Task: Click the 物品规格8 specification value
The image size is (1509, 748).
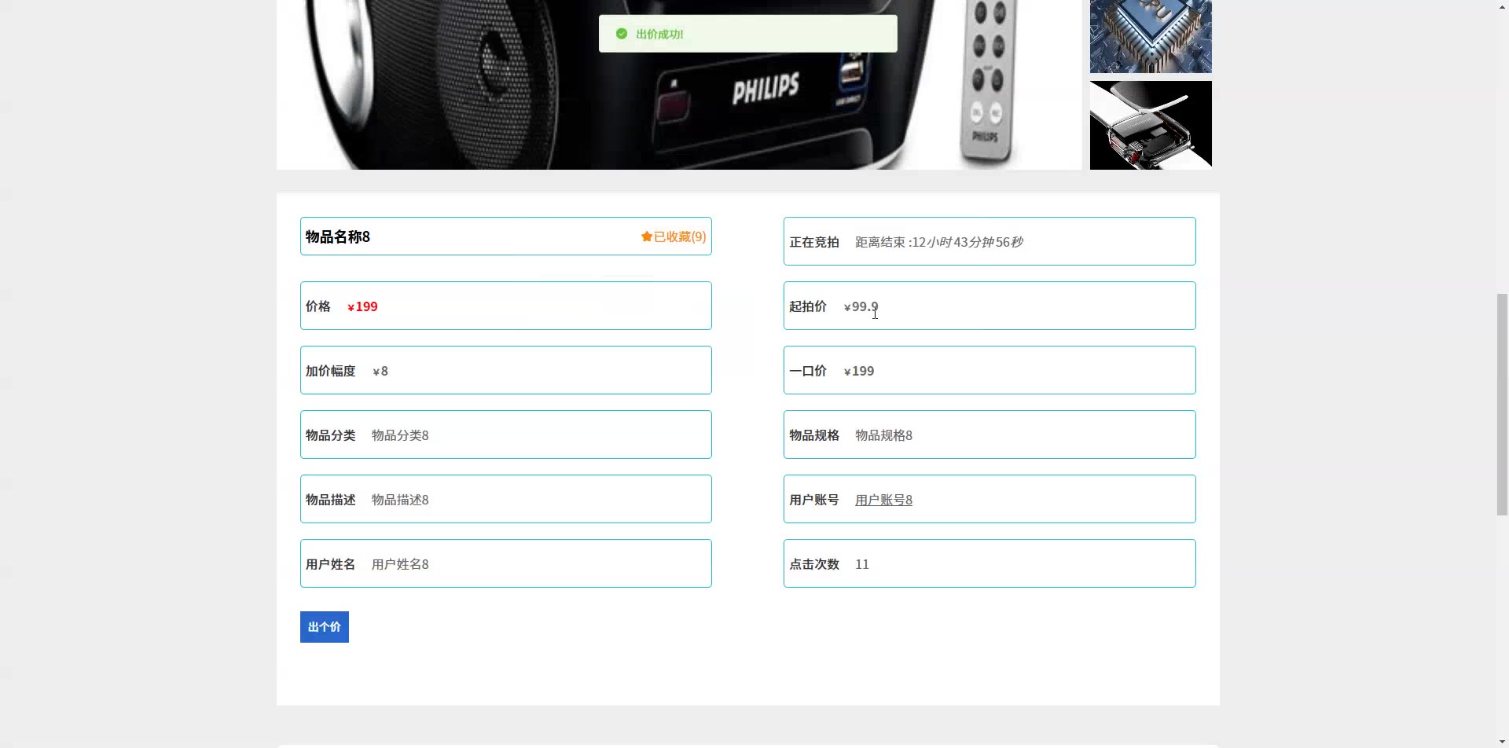Action: coord(883,435)
